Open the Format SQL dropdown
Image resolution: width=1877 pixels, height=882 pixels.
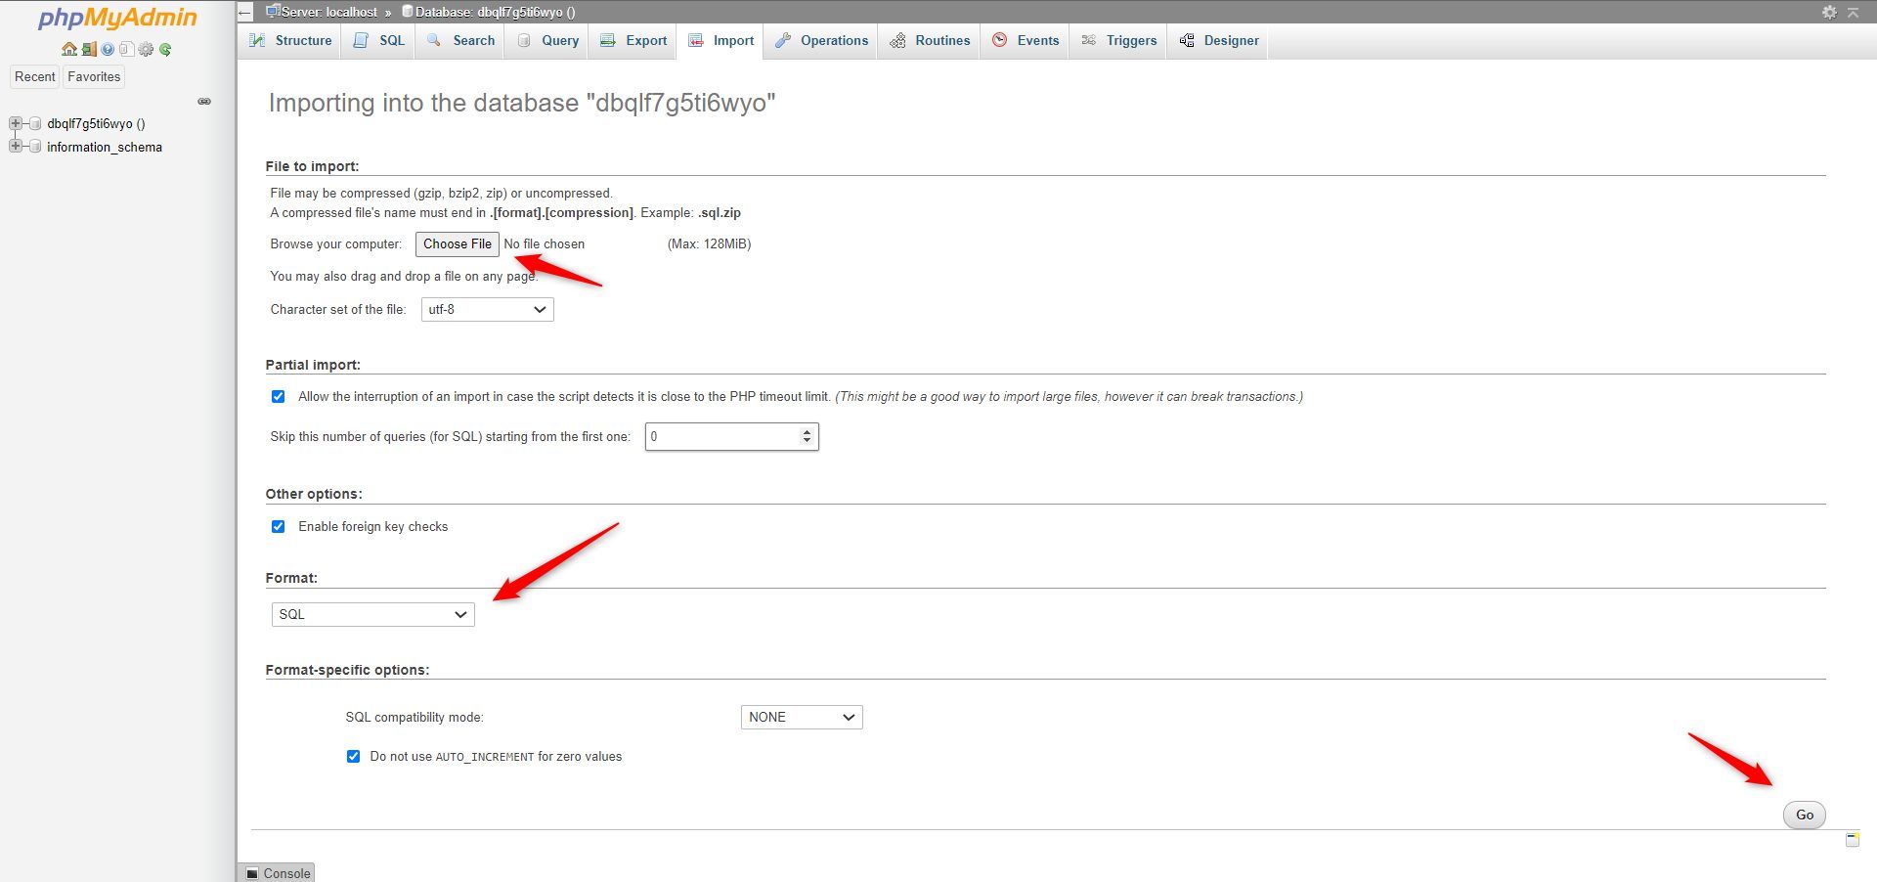coord(372,614)
